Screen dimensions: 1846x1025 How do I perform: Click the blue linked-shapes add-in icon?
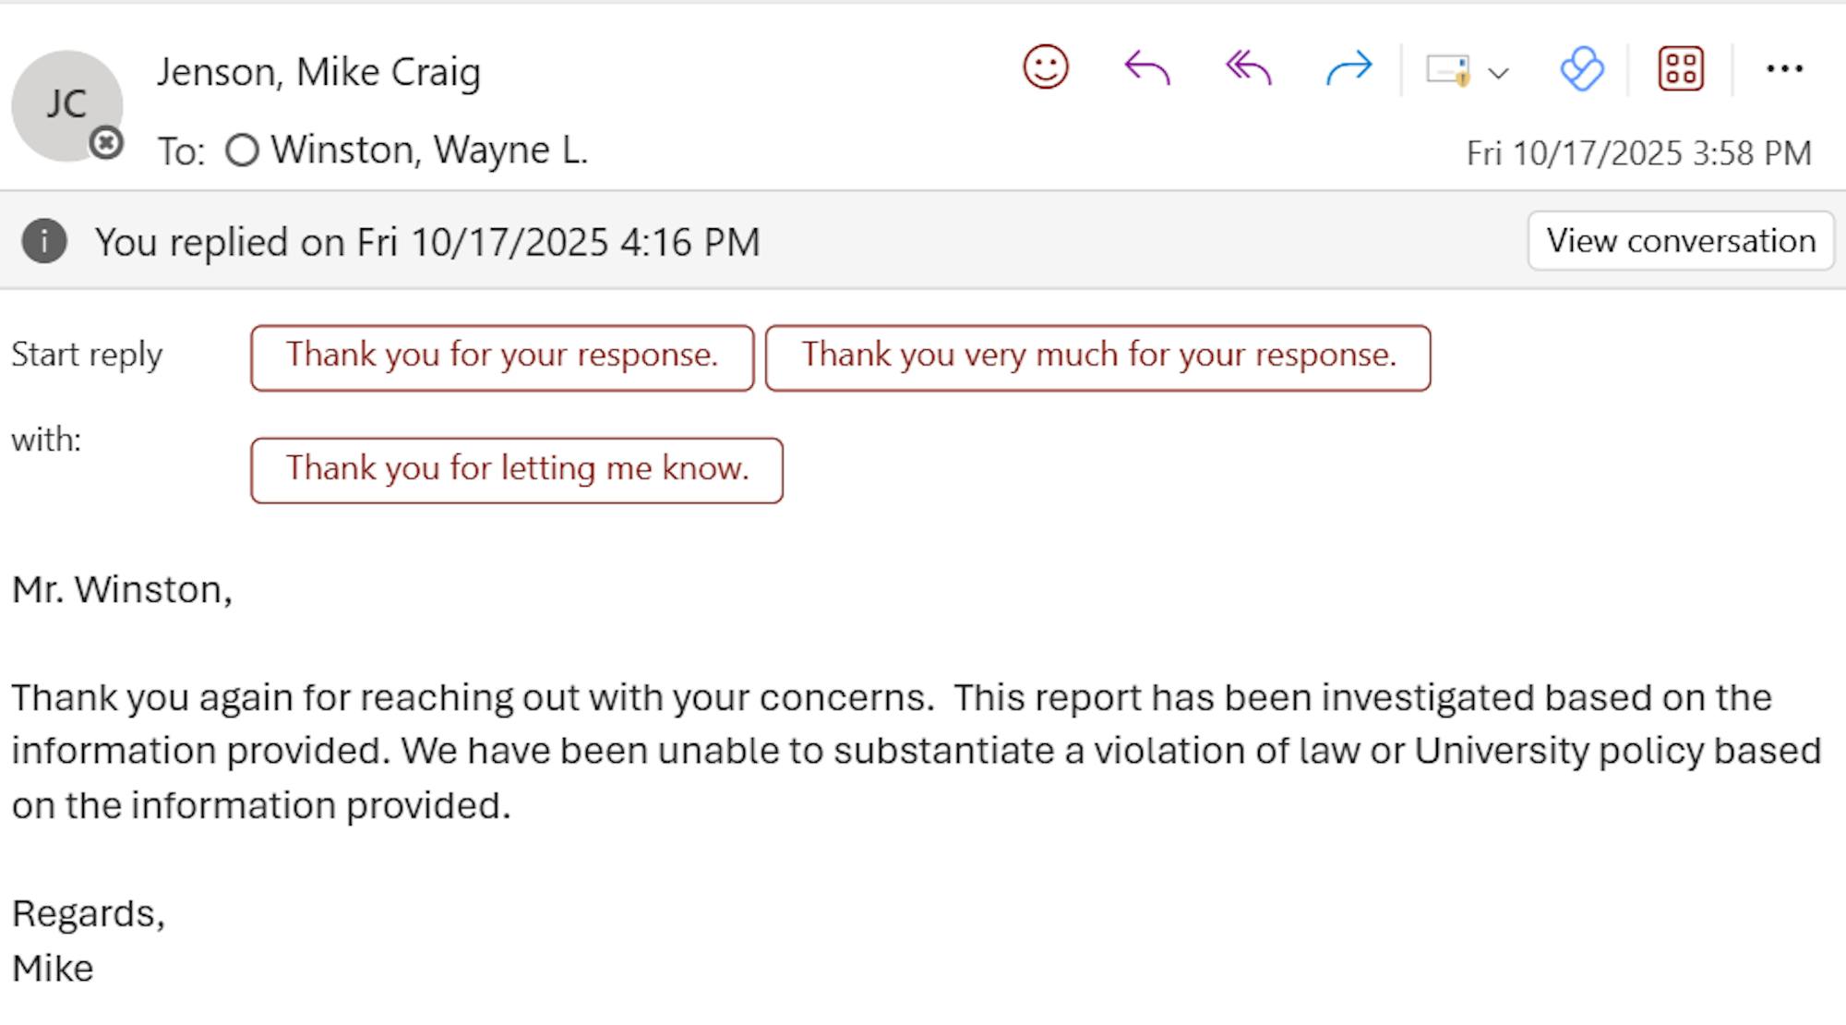coord(1582,69)
